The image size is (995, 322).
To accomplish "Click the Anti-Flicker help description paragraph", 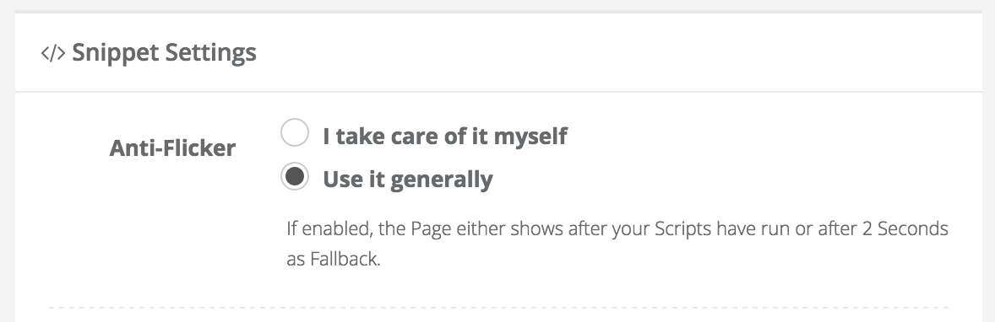I will click(x=617, y=244).
